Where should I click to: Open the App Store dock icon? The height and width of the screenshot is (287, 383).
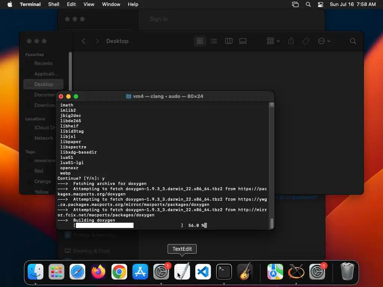[x=140, y=272]
